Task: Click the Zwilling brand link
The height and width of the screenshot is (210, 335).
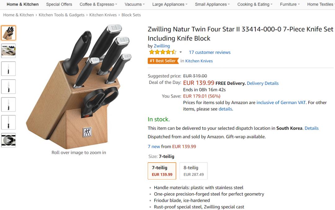Action: (x=162, y=46)
